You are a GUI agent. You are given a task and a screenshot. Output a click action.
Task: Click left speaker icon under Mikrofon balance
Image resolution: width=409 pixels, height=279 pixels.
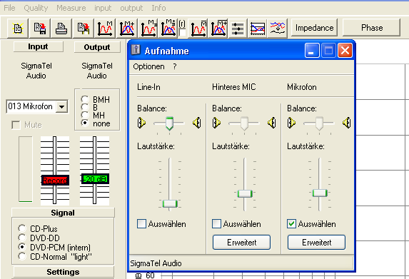point(291,123)
